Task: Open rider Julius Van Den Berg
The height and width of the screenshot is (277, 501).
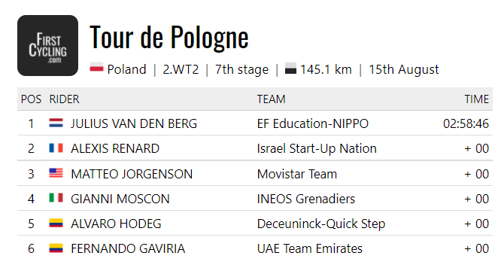Action: pyautogui.click(x=134, y=123)
